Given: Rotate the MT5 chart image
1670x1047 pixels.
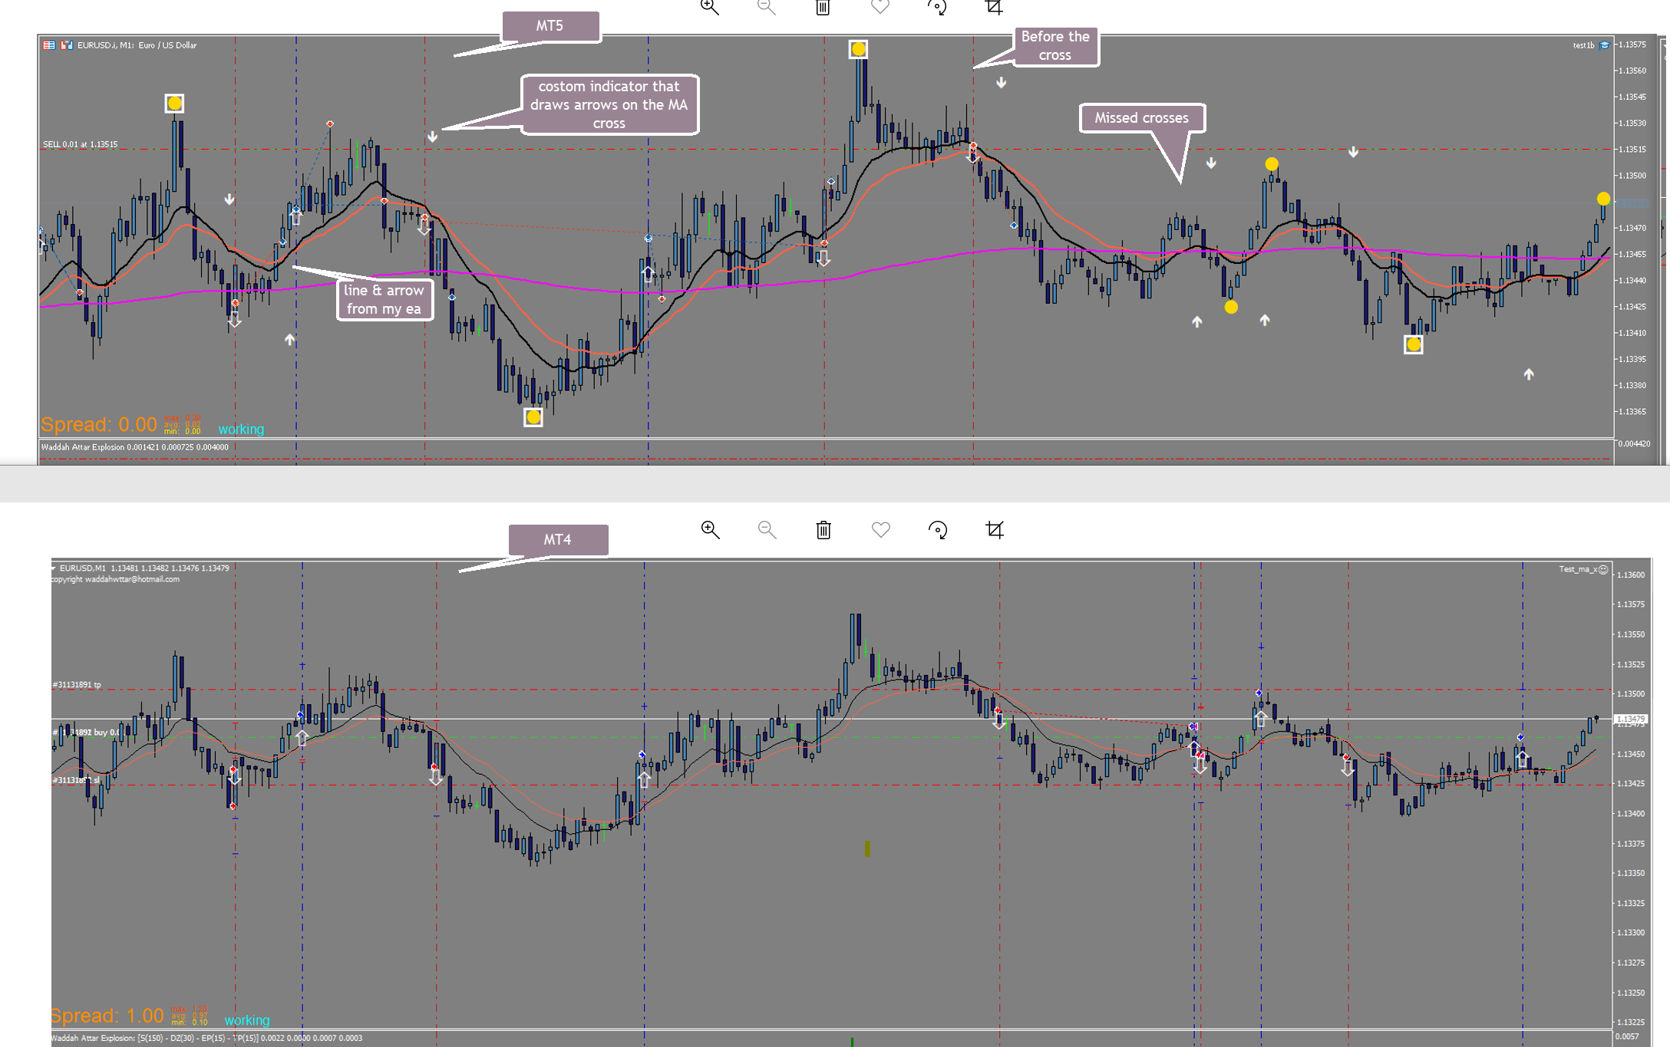Looking at the screenshot, I should (x=937, y=7).
